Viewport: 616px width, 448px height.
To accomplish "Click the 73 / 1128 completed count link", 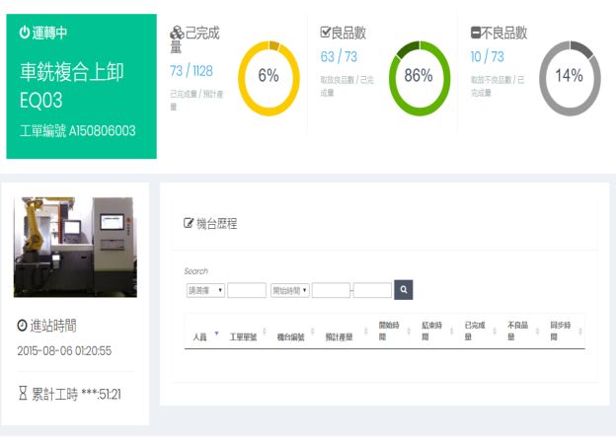I will (192, 71).
